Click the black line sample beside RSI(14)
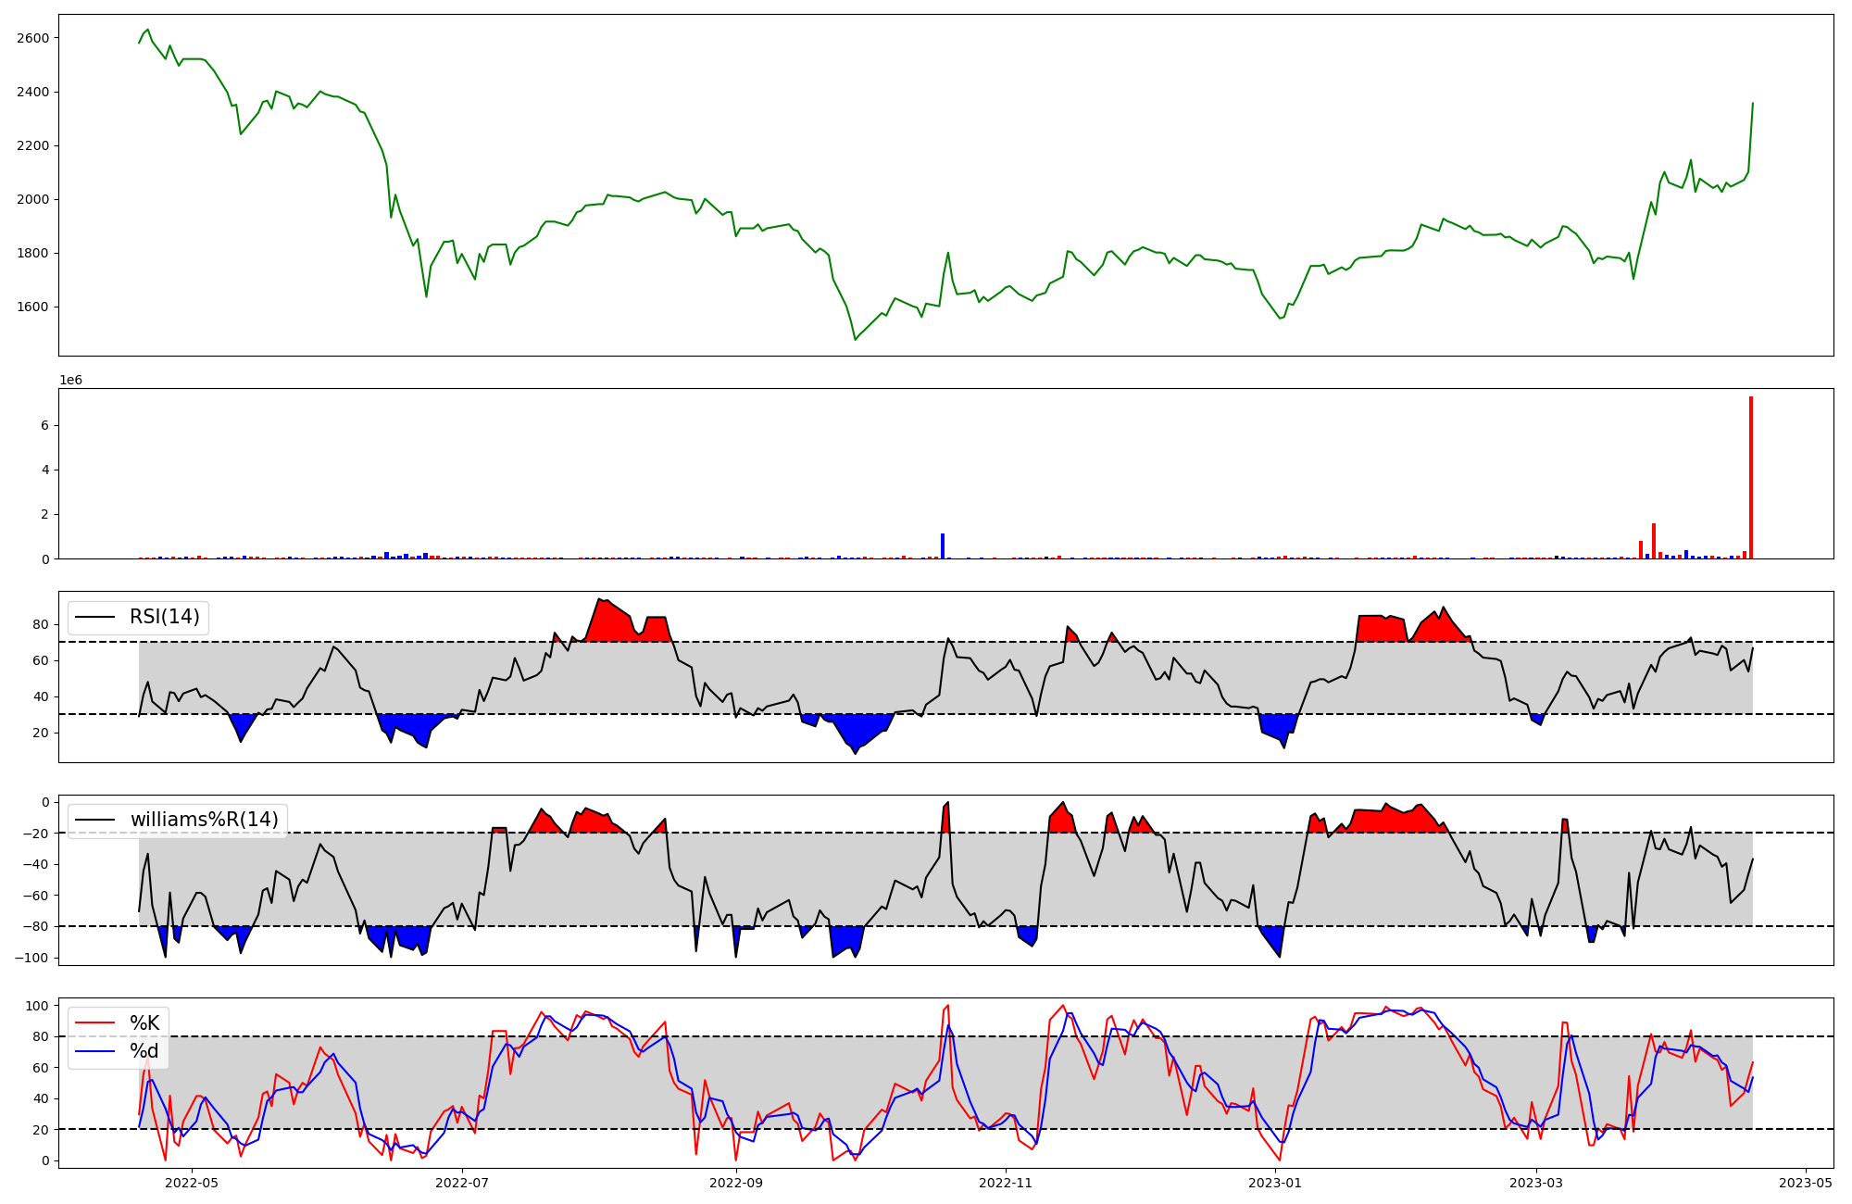1852x1204 pixels. (94, 618)
